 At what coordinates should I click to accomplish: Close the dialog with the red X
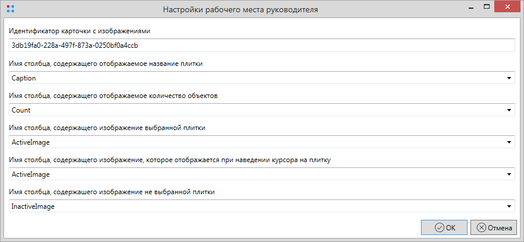[x=505, y=8]
